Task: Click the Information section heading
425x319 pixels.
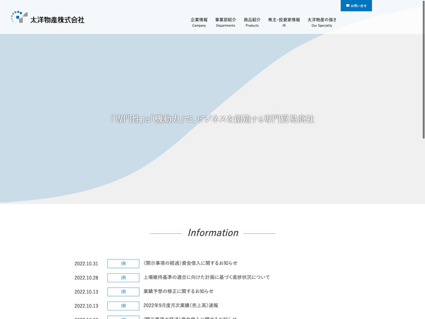Action: [x=212, y=233]
